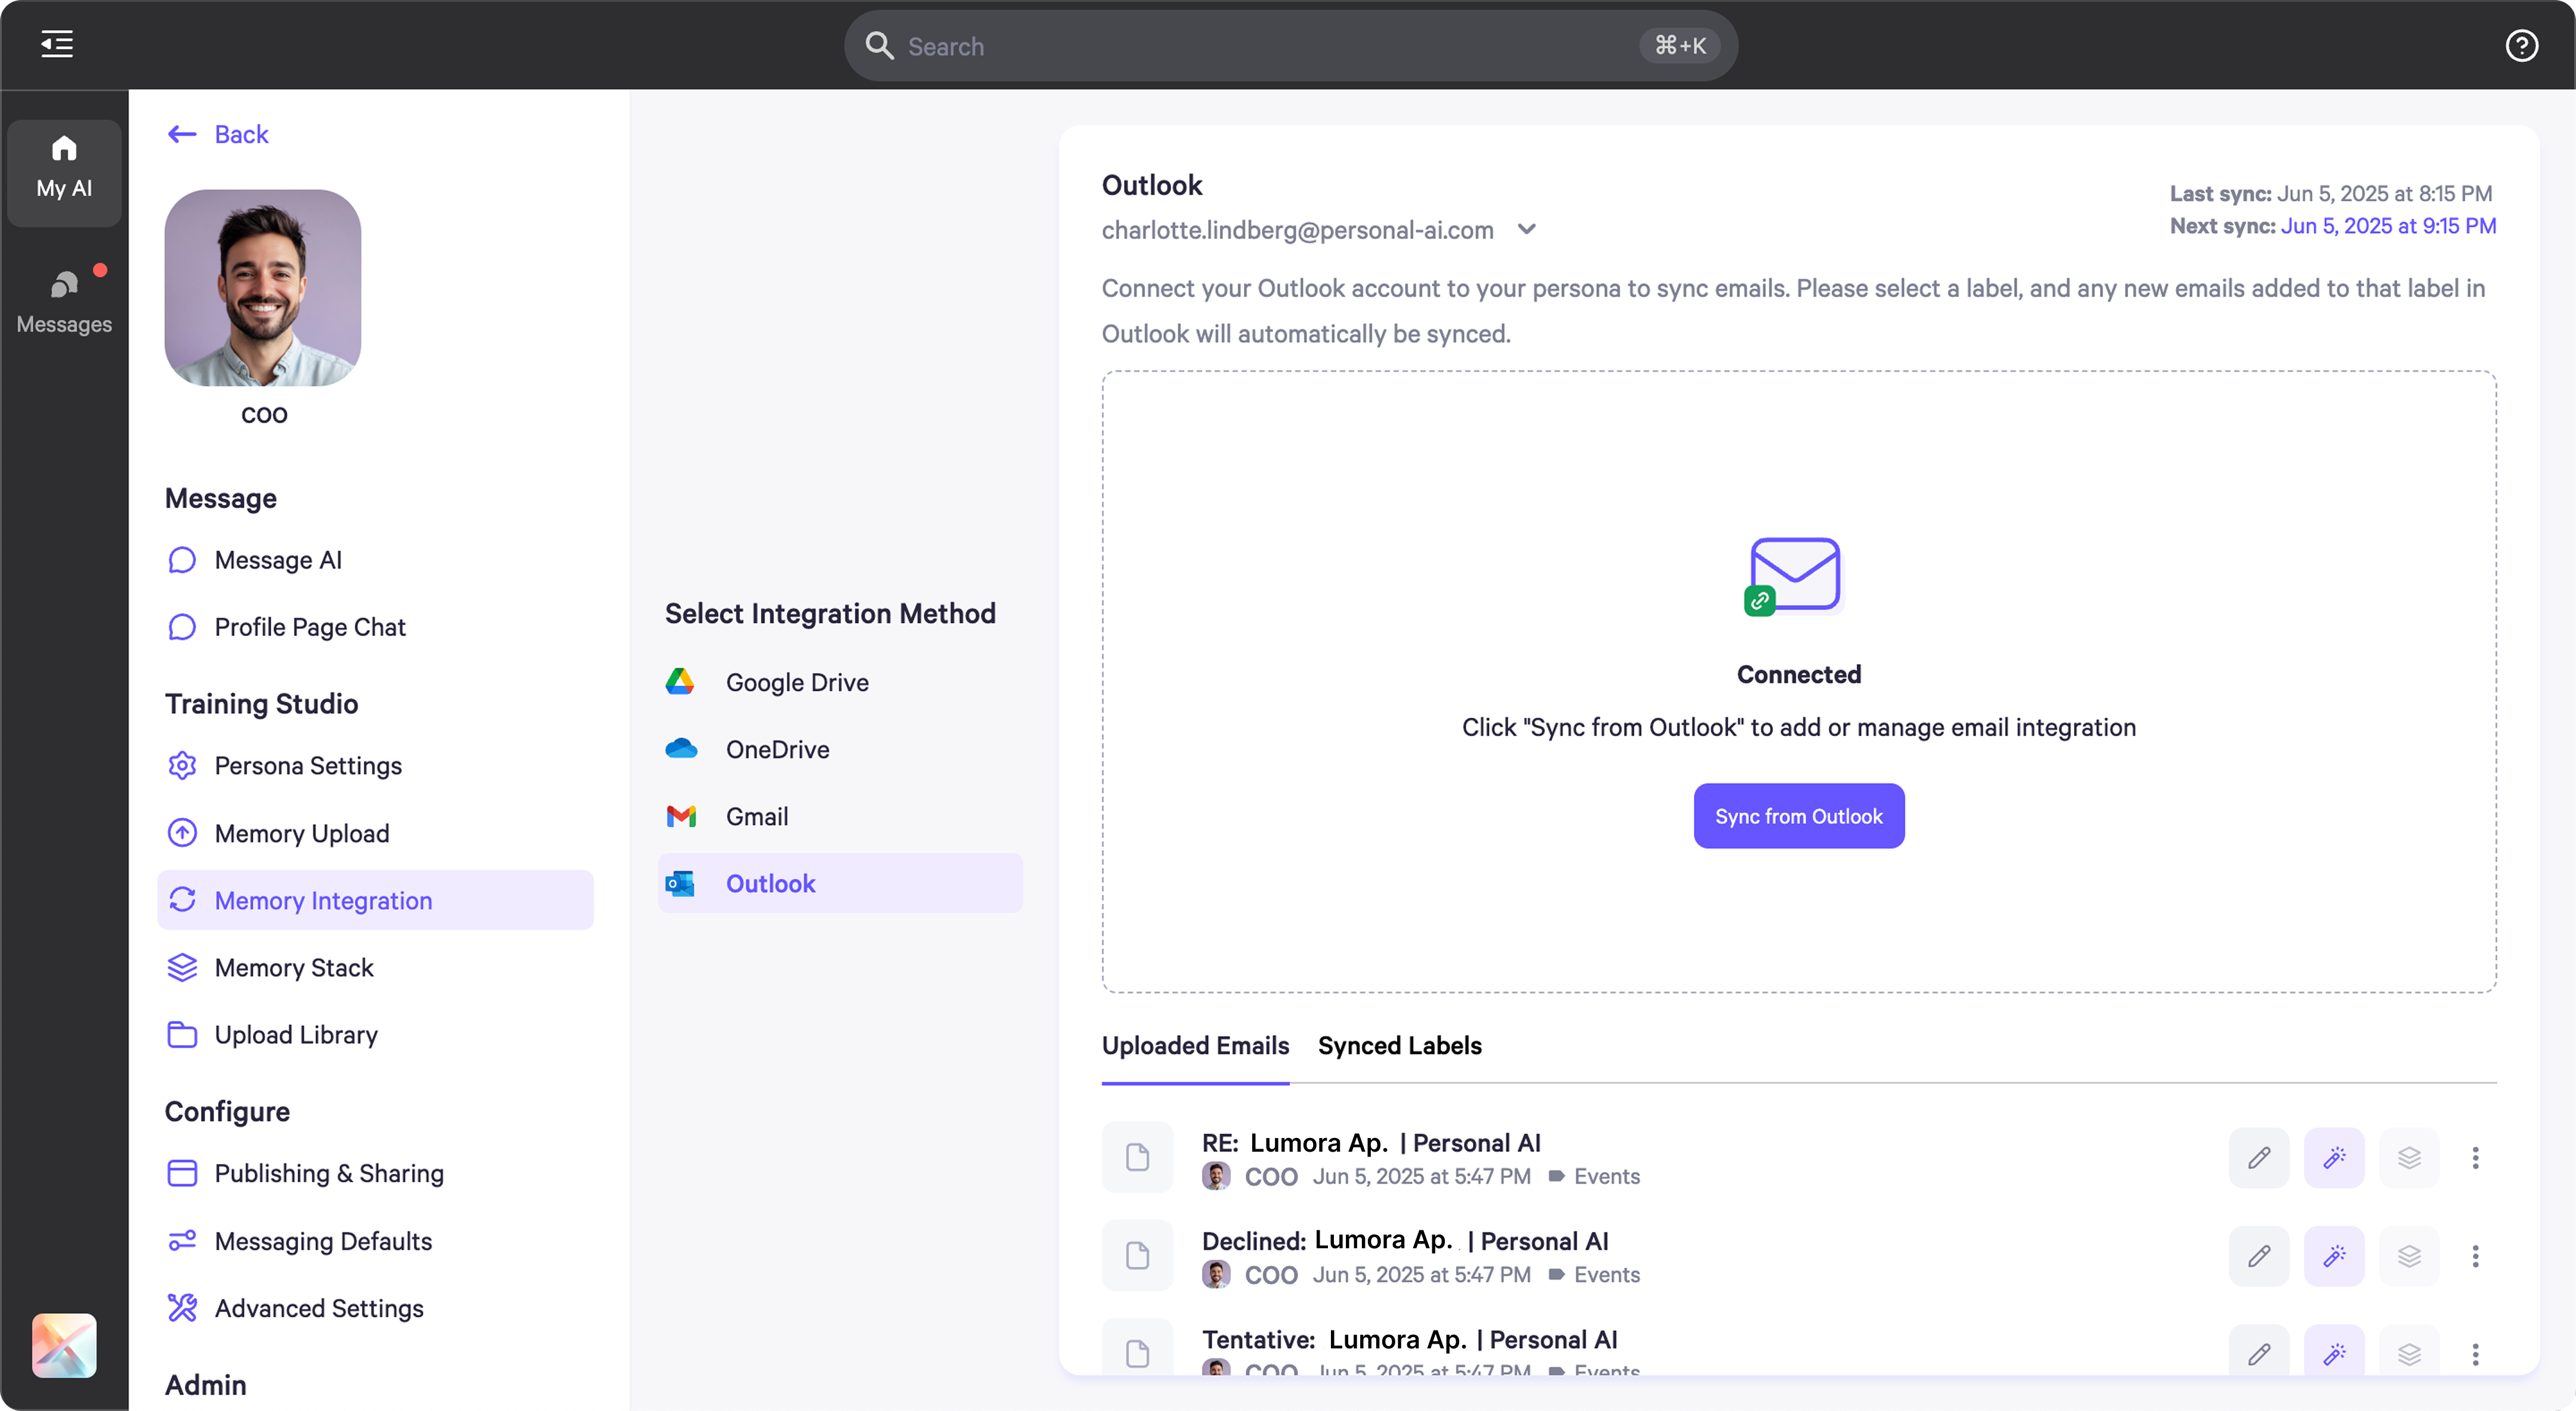
Task: Collapse the dark sidebar panel
Action: point(56,44)
